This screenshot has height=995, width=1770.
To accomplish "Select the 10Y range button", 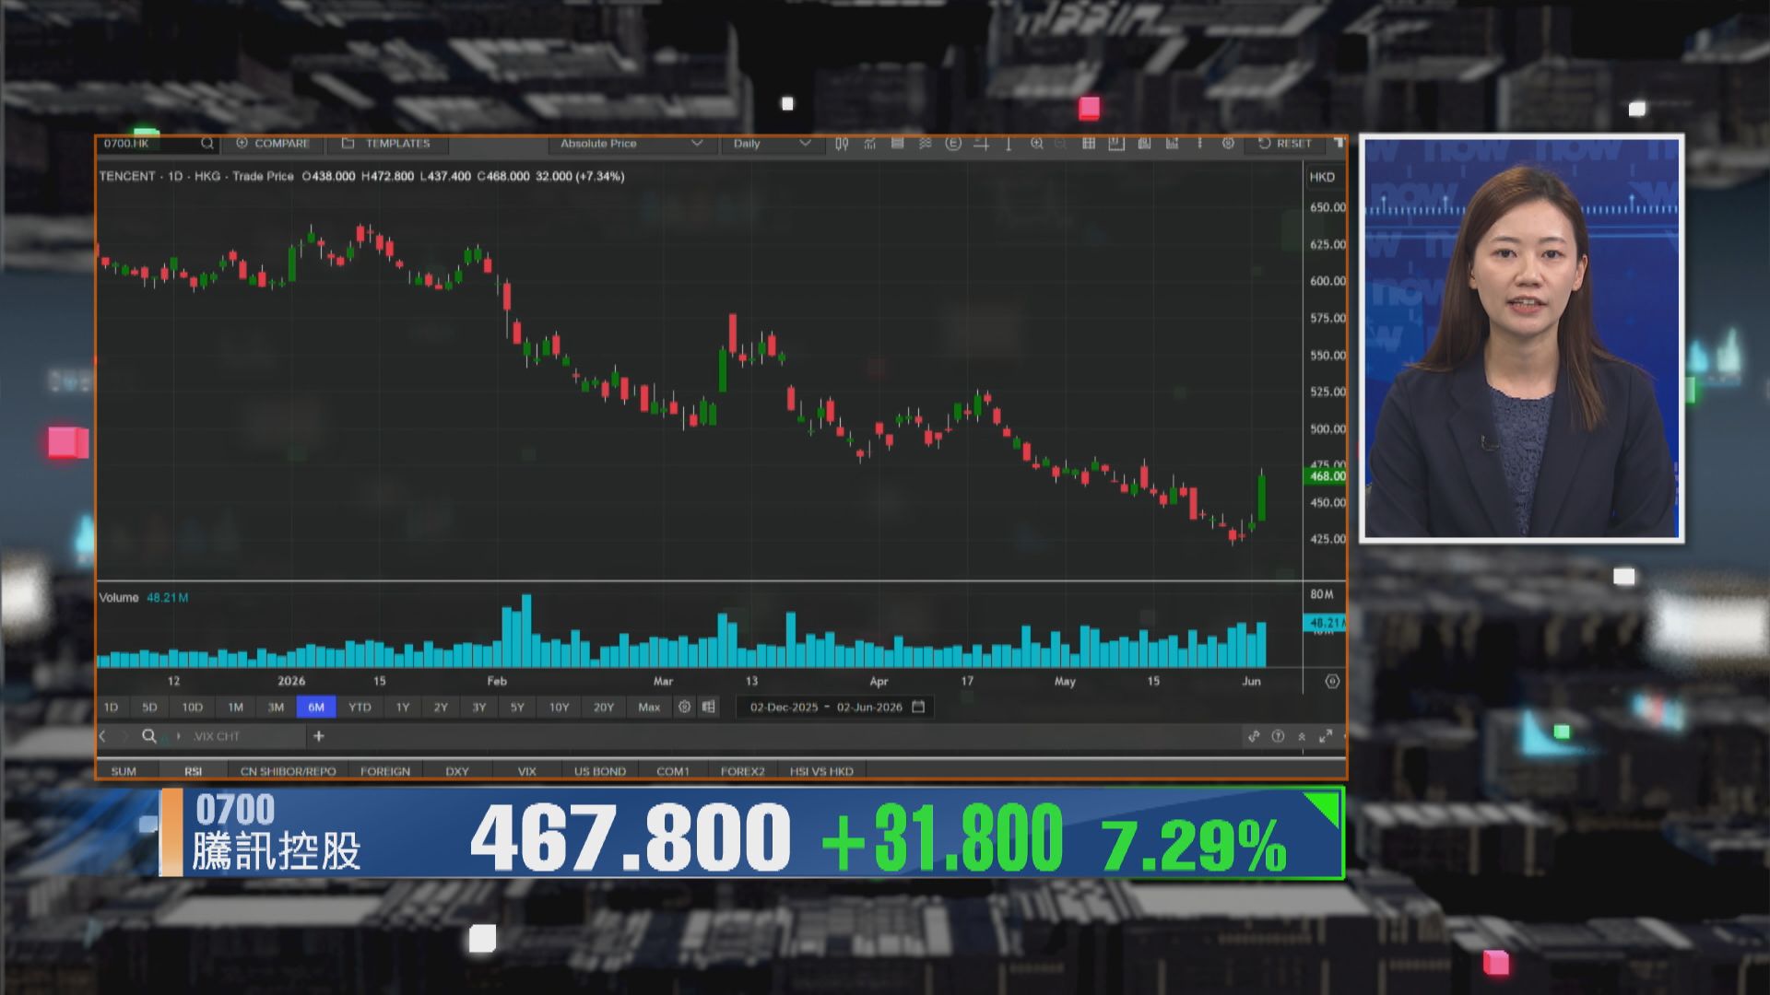I will point(559,707).
